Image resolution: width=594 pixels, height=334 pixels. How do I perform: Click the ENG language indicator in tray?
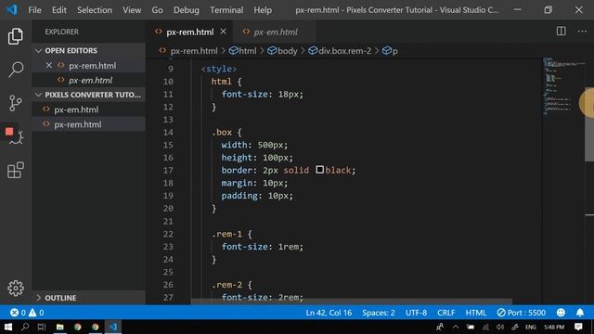530,327
